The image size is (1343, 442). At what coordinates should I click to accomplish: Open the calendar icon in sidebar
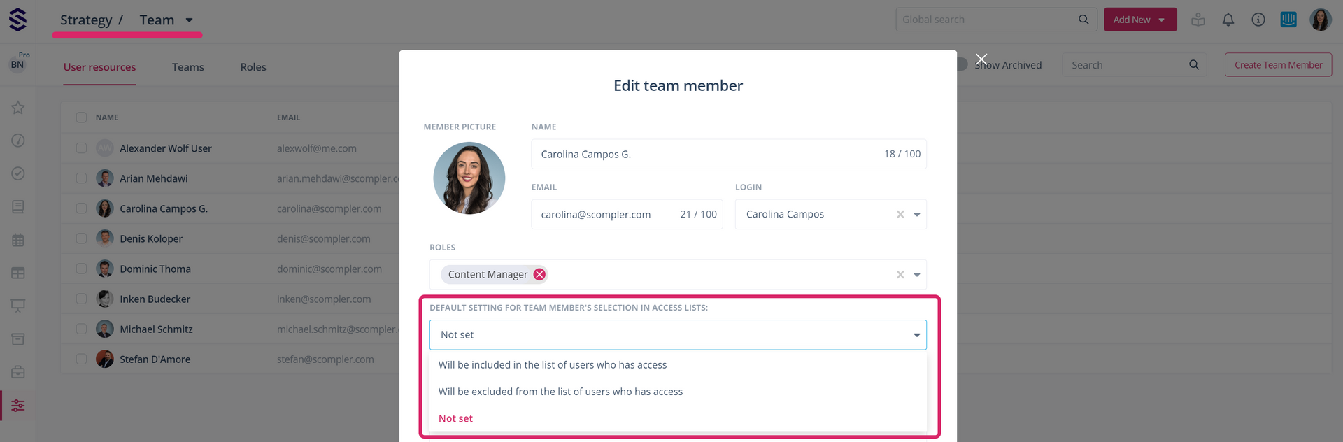18,240
